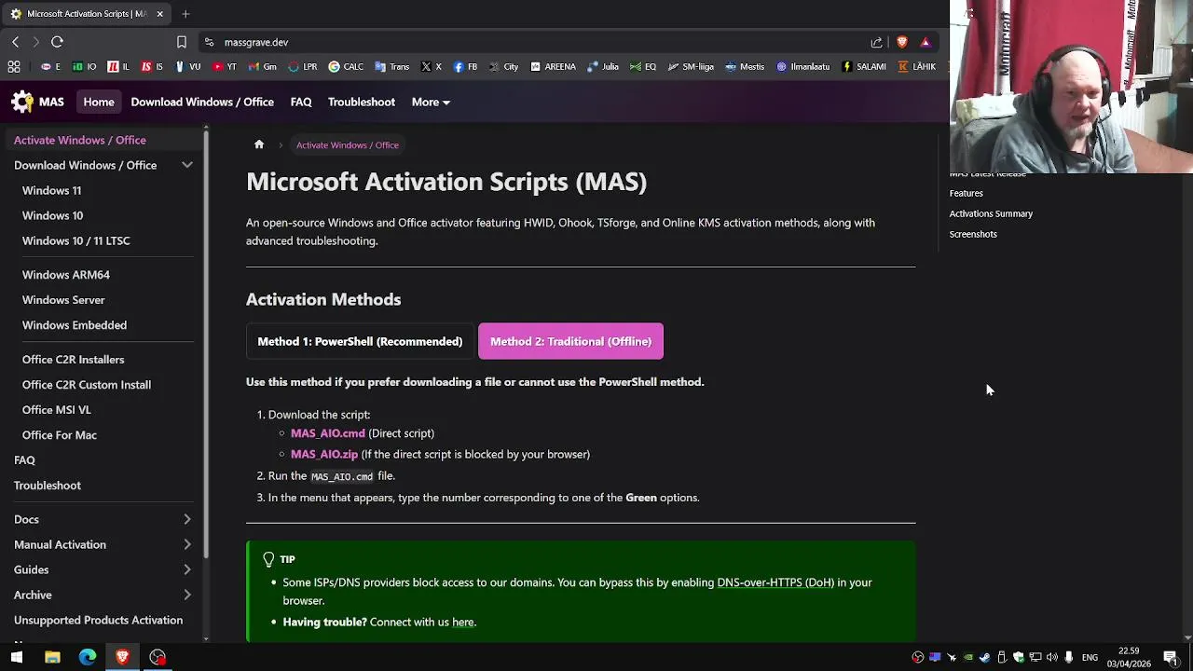Open Windows notification center icon
This screenshot has width=1193, height=671.
1171,657
